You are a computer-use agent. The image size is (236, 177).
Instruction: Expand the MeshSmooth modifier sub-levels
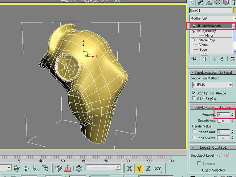point(199,26)
